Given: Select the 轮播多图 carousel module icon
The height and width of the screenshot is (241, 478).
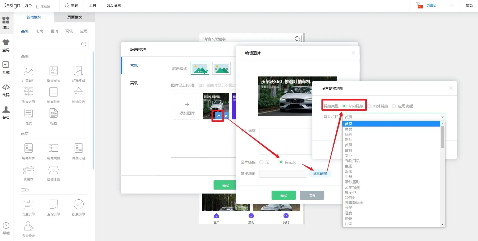Looking at the screenshot, I should click(x=79, y=71).
